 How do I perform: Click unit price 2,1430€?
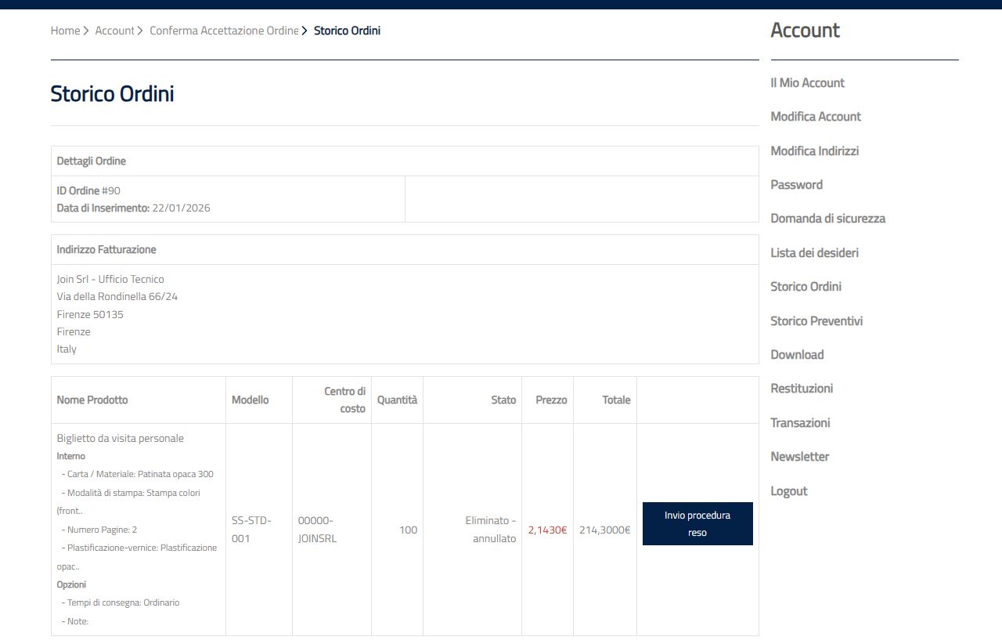tap(547, 530)
